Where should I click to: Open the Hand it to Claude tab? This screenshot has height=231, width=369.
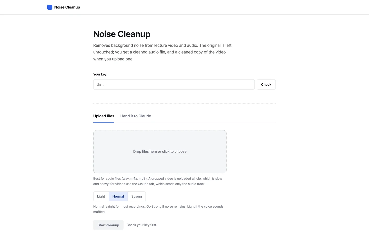pos(135,116)
